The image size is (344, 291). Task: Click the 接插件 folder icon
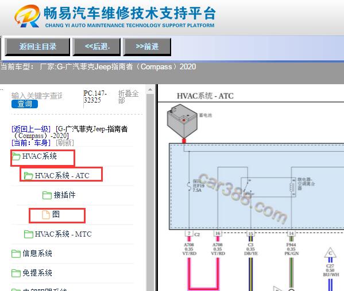tap(47, 195)
